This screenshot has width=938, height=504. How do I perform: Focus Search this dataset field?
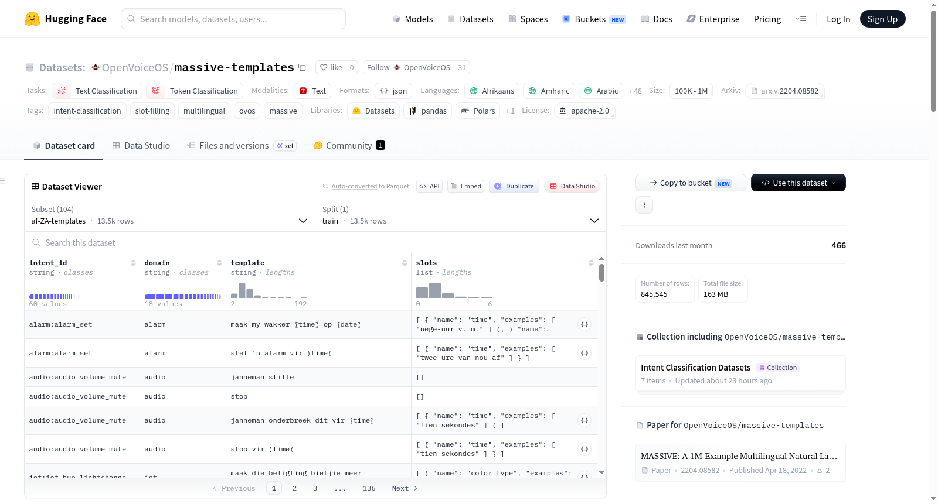point(315,242)
